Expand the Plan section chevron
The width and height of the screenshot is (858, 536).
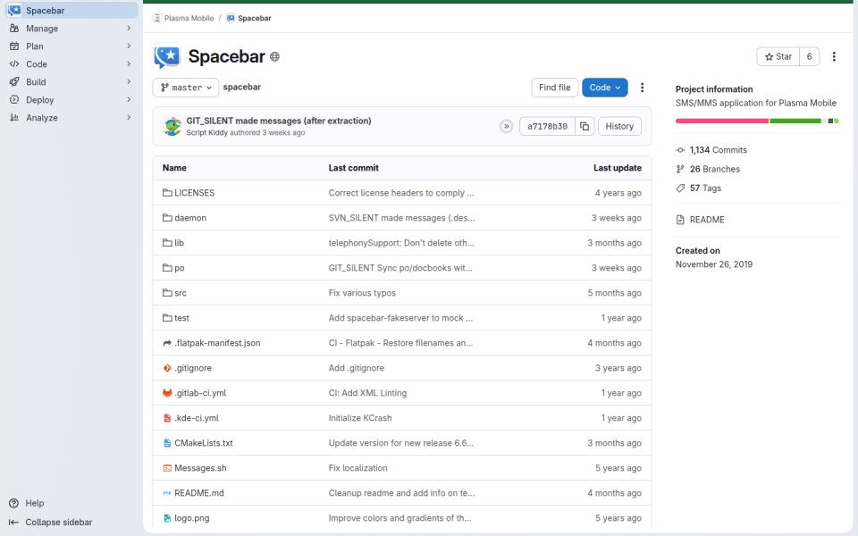[x=129, y=46]
